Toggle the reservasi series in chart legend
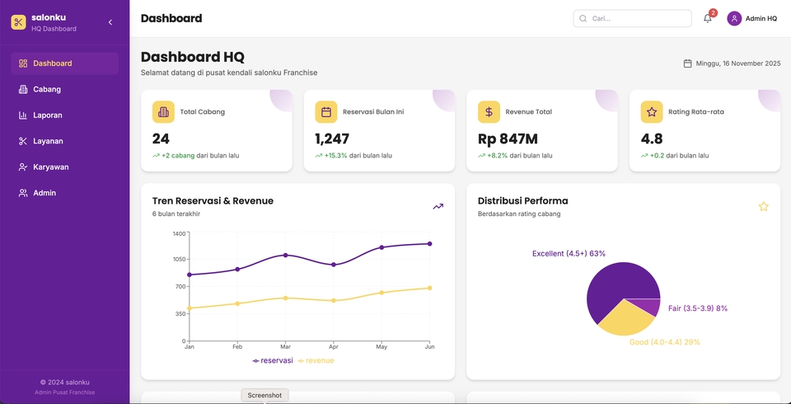 tap(273, 360)
